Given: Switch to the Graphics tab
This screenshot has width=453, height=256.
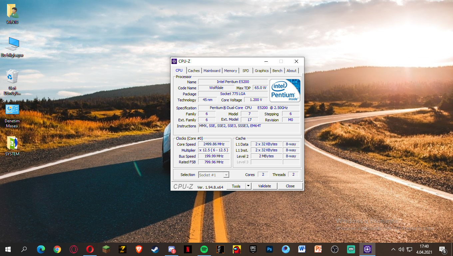Looking at the screenshot, I should pos(262,71).
